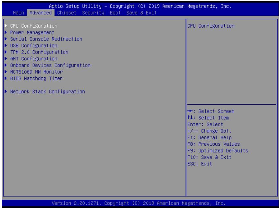Switch to Save & Exit tab
Viewport: 279px width, 208px height.
point(141,13)
